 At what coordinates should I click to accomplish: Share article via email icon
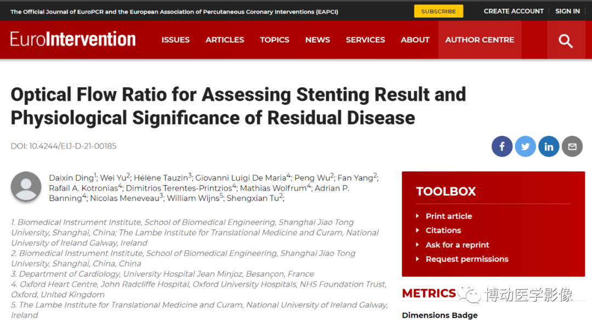pyautogui.click(x=572, y=146)
